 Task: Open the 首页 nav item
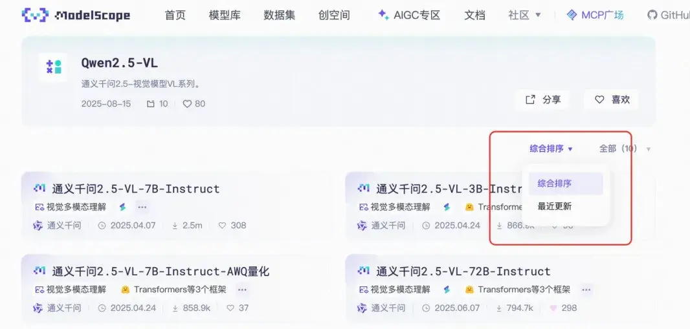[x=175, y=16]
